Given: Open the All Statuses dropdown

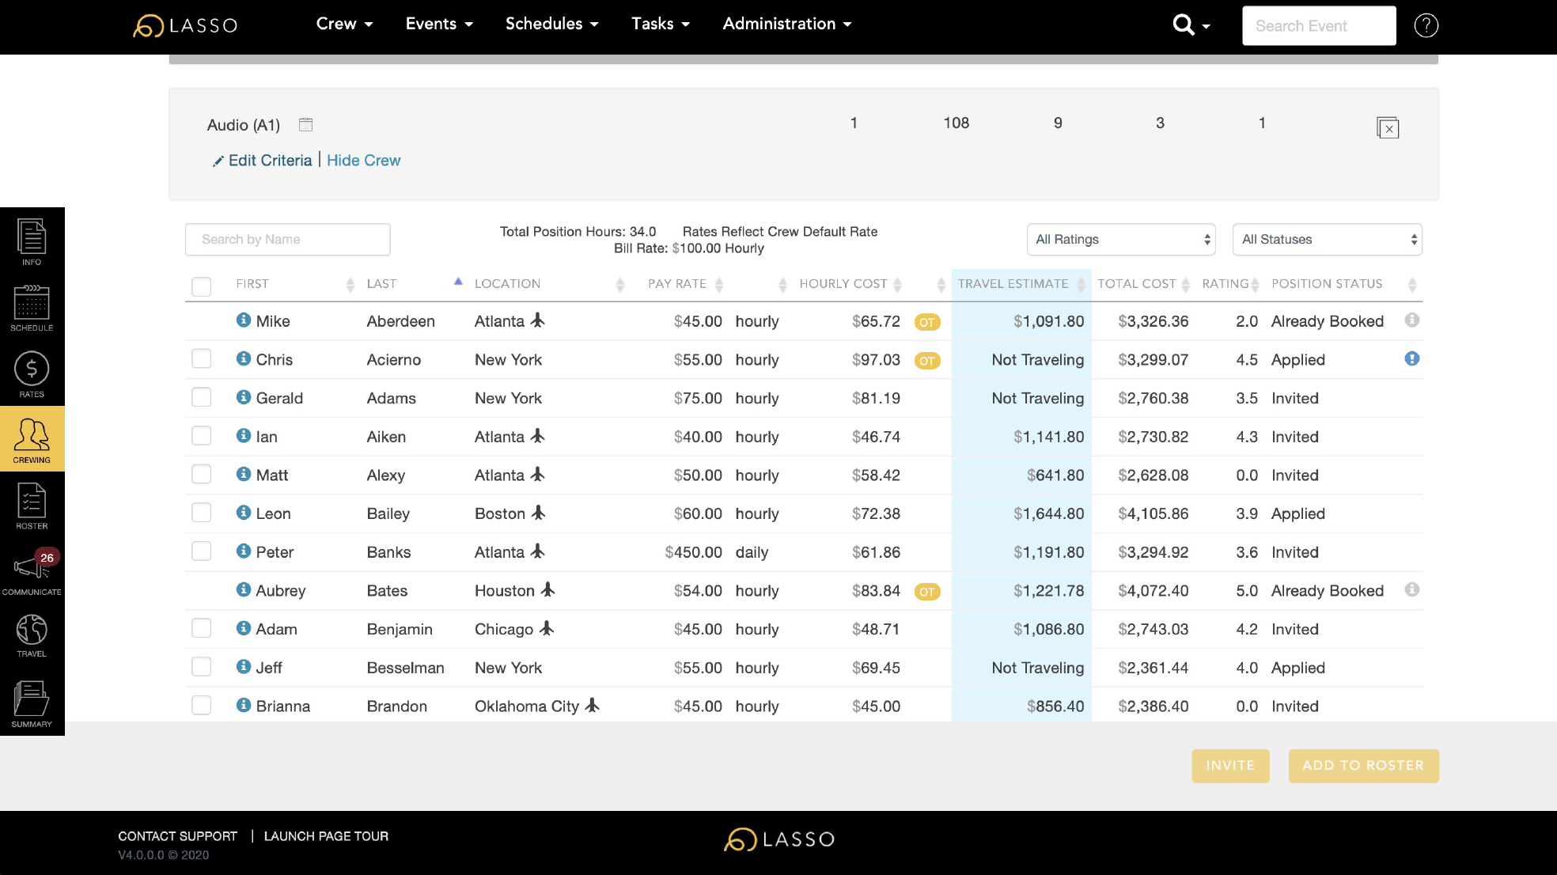Looking at the screenshot, I should [x=1327, y=240].
